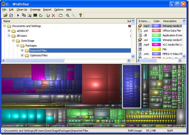
Task: Click the yellow File type color swatch
Action: [156, 49]
